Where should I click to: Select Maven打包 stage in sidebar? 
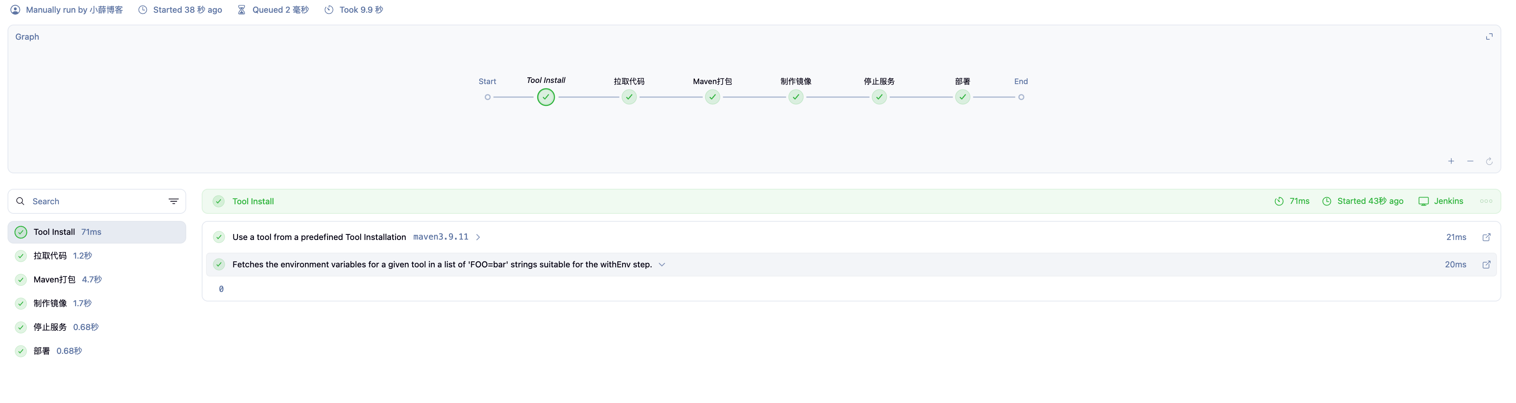pos(96,280)
